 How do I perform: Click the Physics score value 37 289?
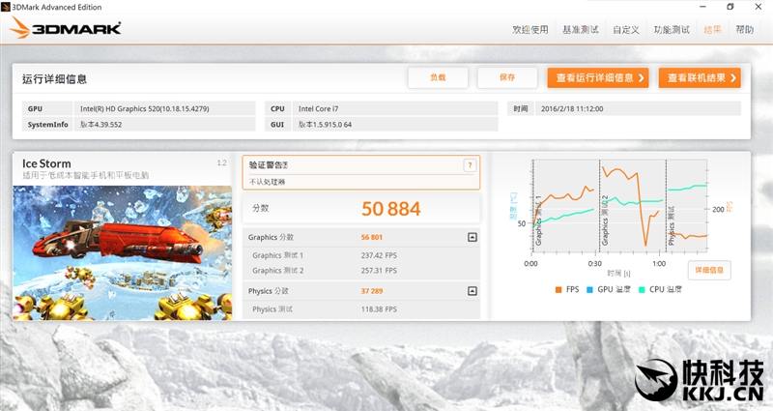click(372, 291)
